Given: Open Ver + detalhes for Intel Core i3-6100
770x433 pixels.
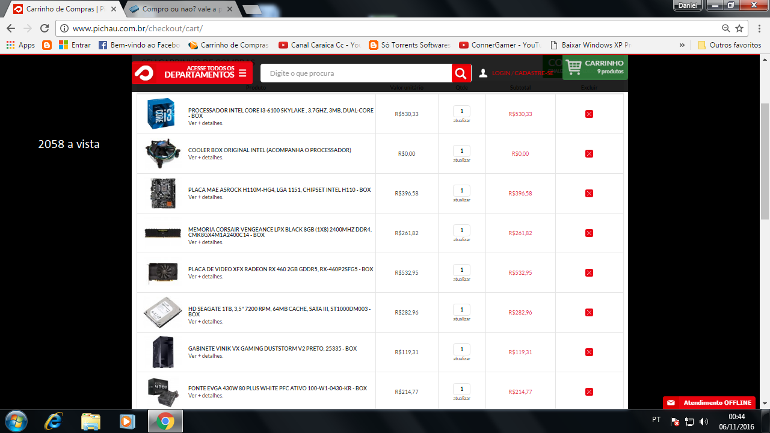Looking at the screenshot, I should click(206, 123).
